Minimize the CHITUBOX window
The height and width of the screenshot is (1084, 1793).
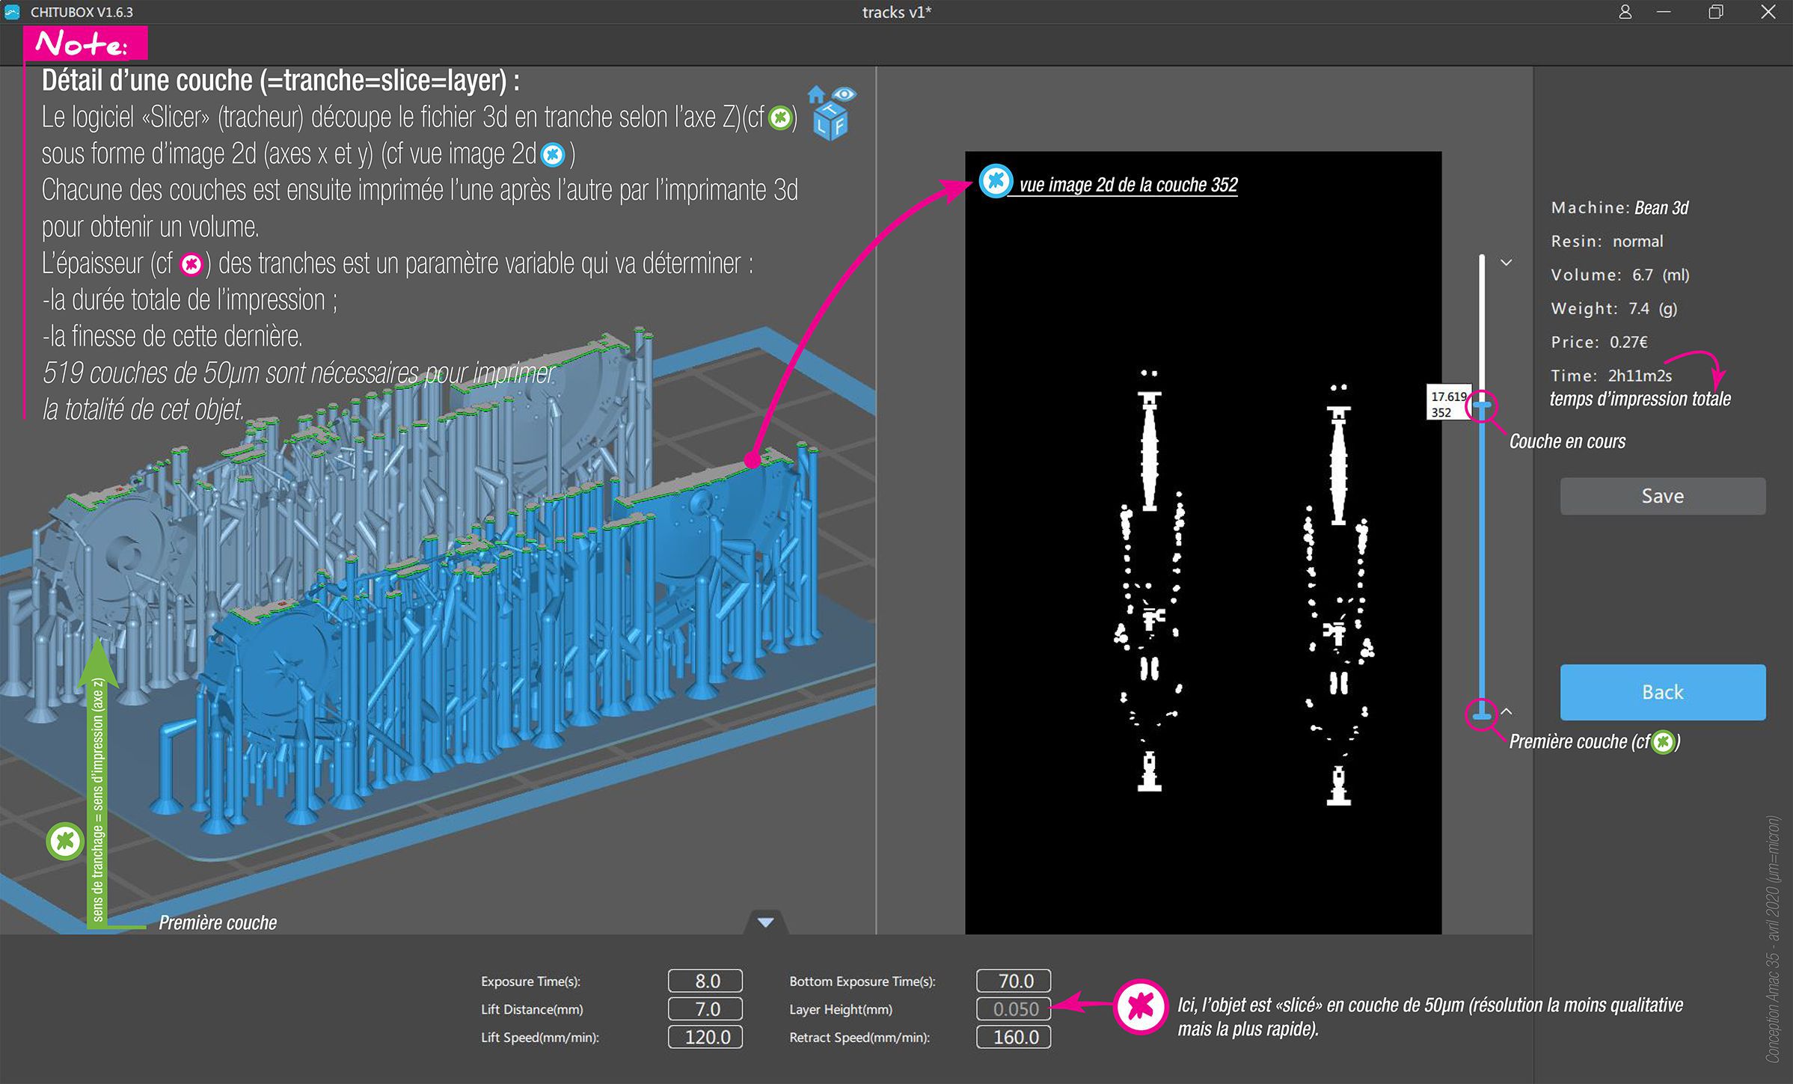[1664, 12]
